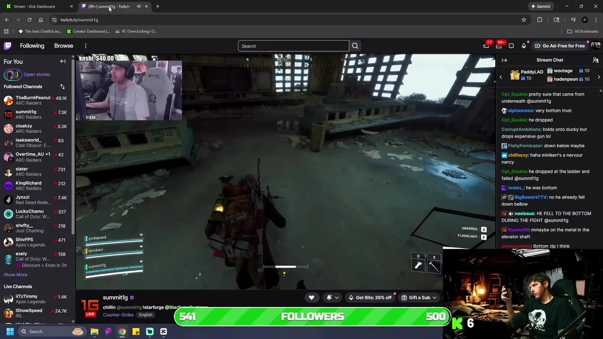Open Chrome extensions puzzle icon
This screenshot has height=339, width=603.
539,20
